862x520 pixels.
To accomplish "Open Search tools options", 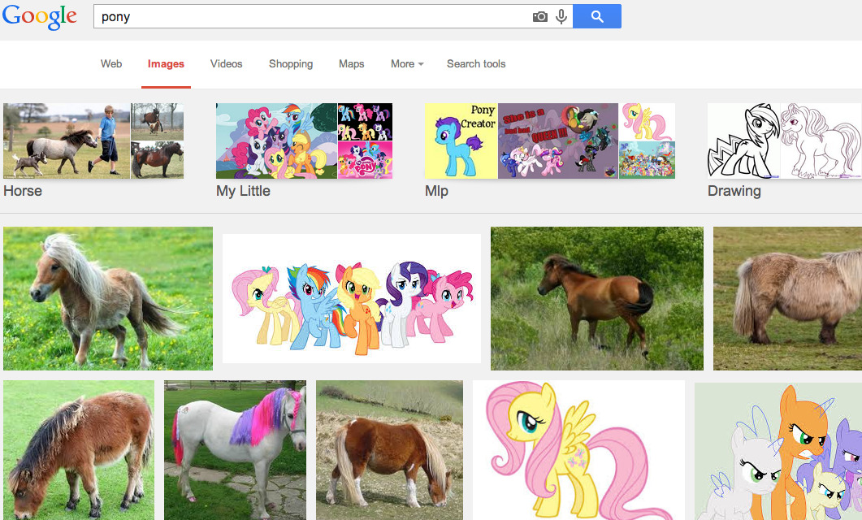I will 476,63.
